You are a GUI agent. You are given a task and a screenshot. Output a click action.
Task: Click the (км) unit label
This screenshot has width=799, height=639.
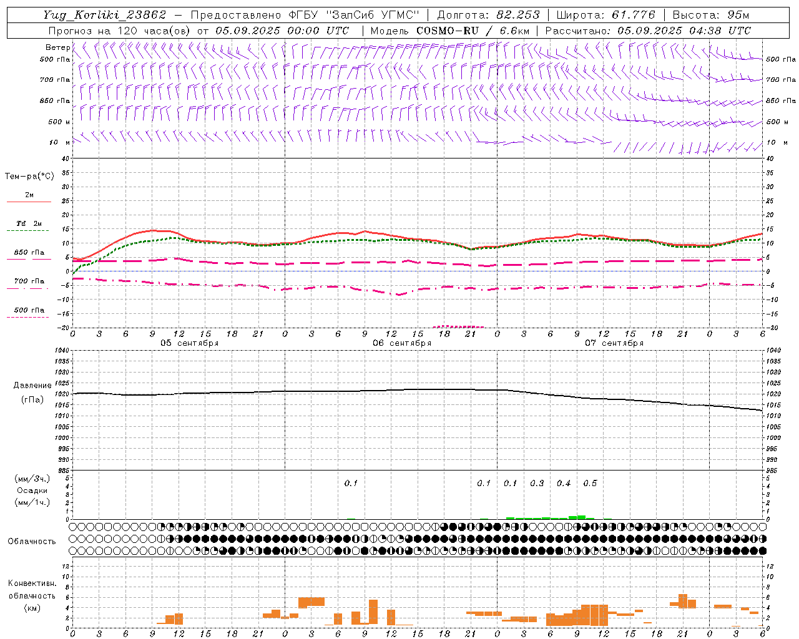point(32,608)
